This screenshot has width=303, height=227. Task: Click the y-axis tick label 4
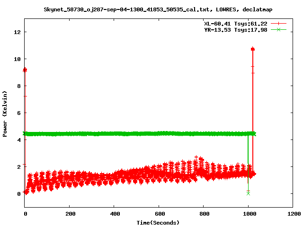[x=19, y=140]
